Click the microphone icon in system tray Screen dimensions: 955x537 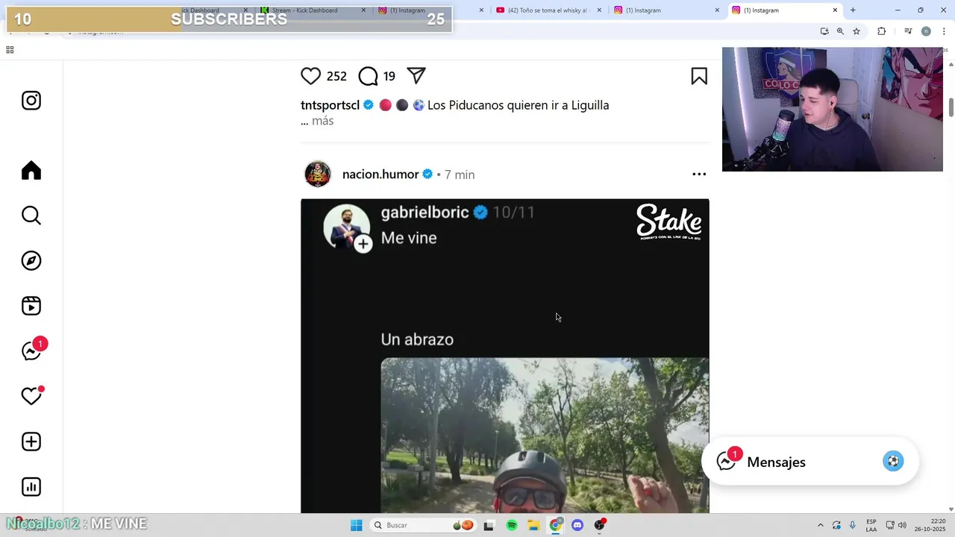click(x=853, y=525)
